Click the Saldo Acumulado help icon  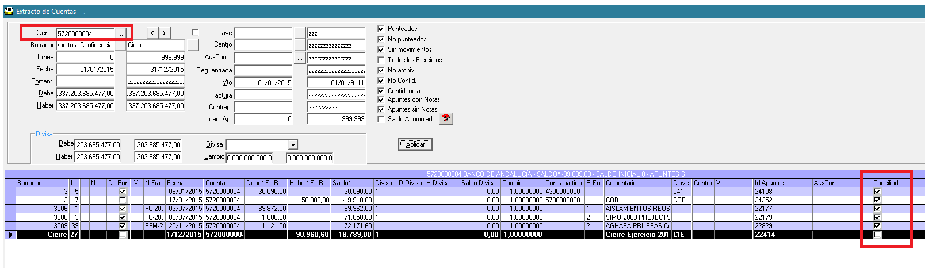click(446, 118)
